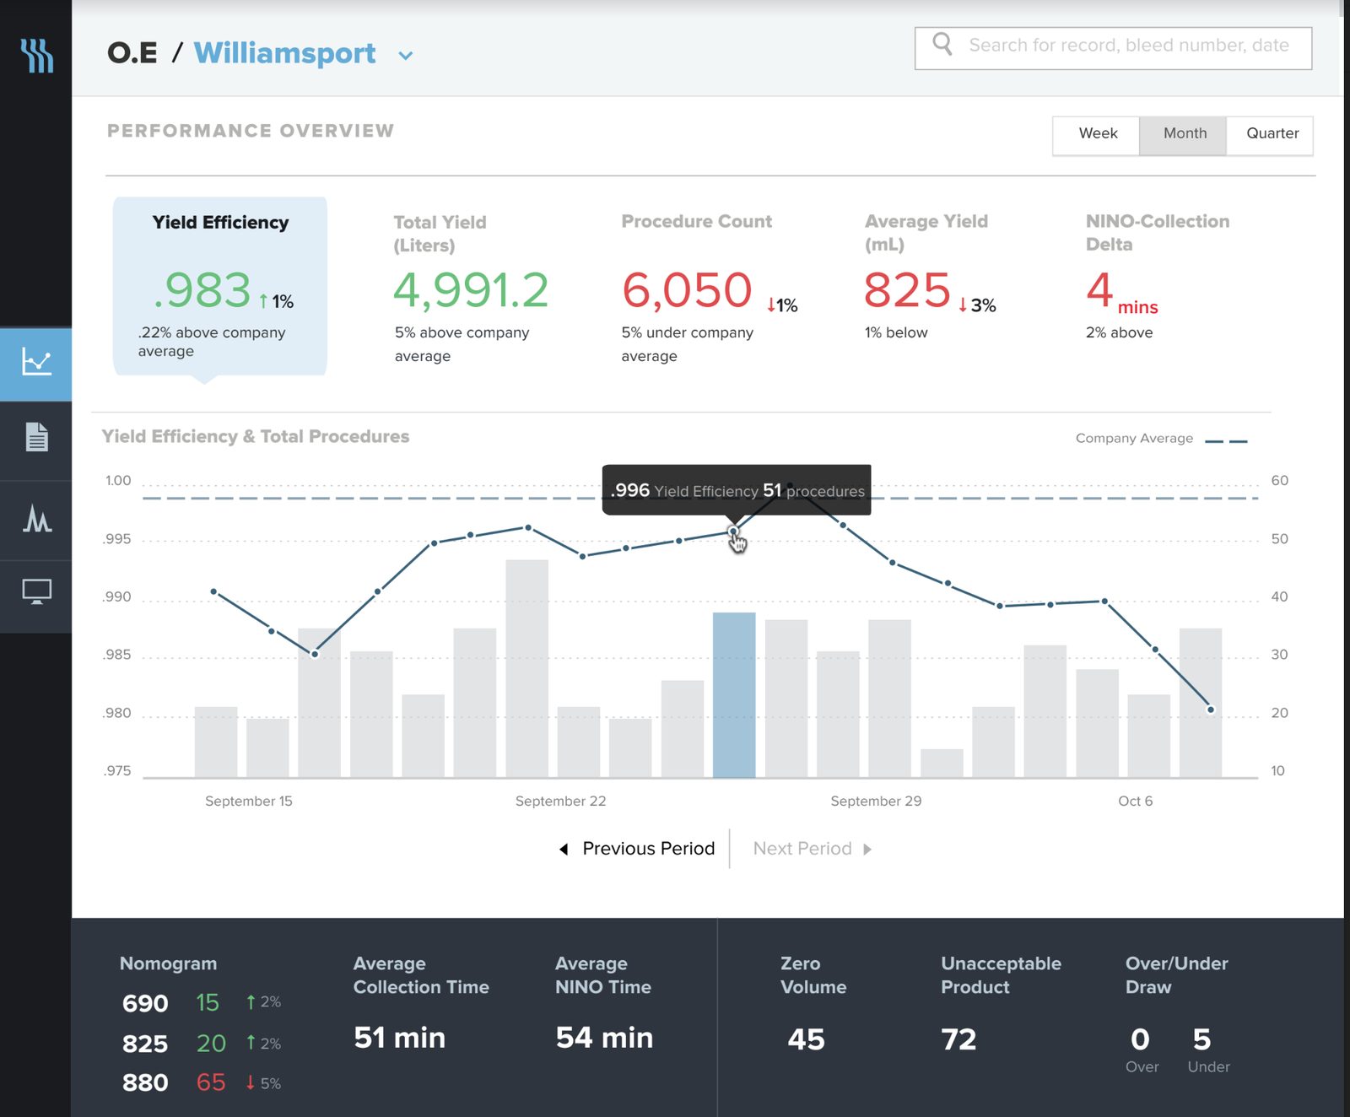The image size is (1350, 1117).
Task: Open the line chart performance view in sidebar
Action: [x=36, y=364]
